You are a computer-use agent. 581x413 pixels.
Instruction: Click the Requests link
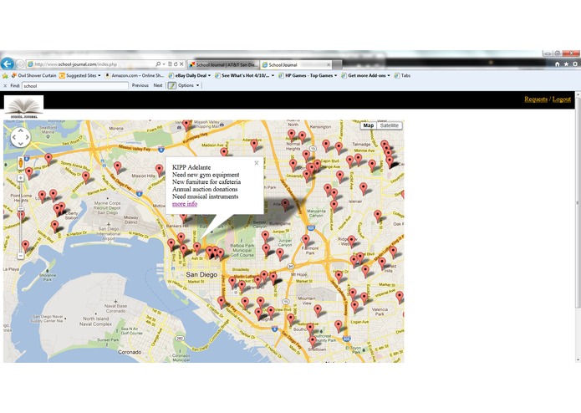536,99
